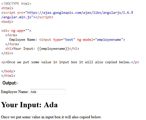The height and width of the screenshot is (120, 146).
Task: Click the type="text" attribute in code
Action: point(64,40)
